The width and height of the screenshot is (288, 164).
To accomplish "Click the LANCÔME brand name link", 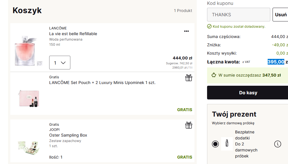I will click(x=58, y=28).
